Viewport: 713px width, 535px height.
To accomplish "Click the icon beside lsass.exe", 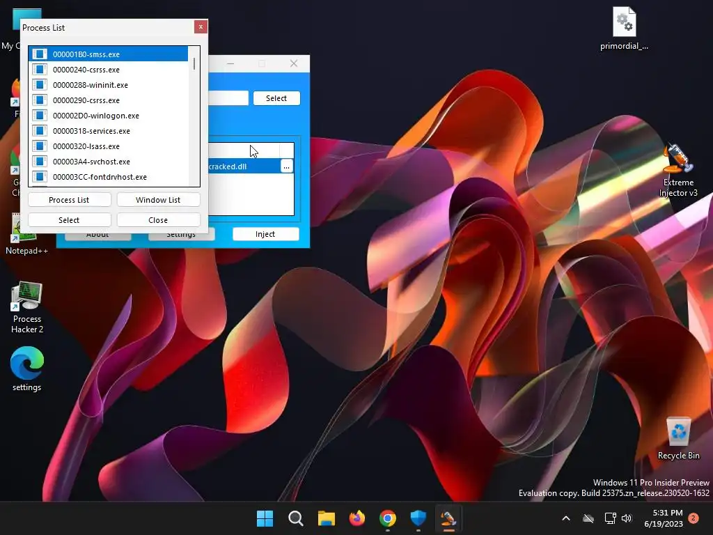I will (40, 146).
